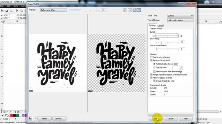
Task: Open the Trace Type dropdown
Action: pos(180,16)
